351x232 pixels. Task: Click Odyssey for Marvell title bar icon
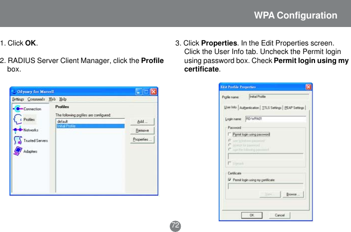[x=14, y=91]
